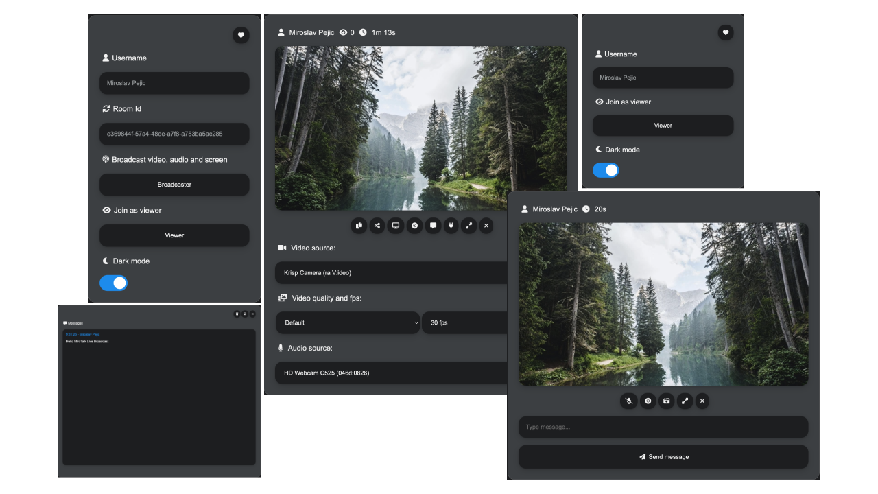The height and width of the screenshot is (494, 878).
Task: Open the broadcaster chat panel
Action: 433,225
